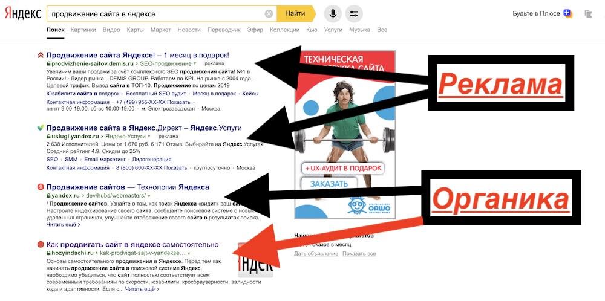
Task: Switch to the Картинки tab
Action: (x=83, y=30)
